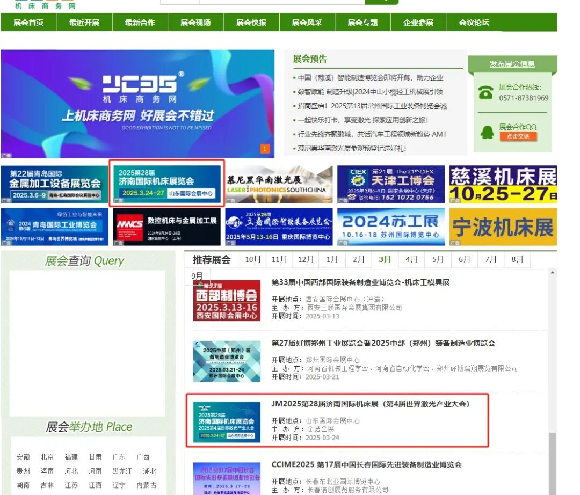The width and height of the screenshot is (580, 495).
Task: Read news 中国（慈溪）智能制造博览会即将开幕
Action: (x=370, y=78)
